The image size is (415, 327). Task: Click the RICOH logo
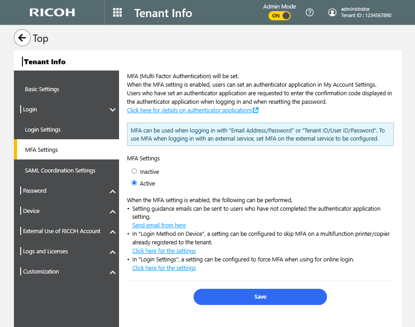(x=52, y=13)
